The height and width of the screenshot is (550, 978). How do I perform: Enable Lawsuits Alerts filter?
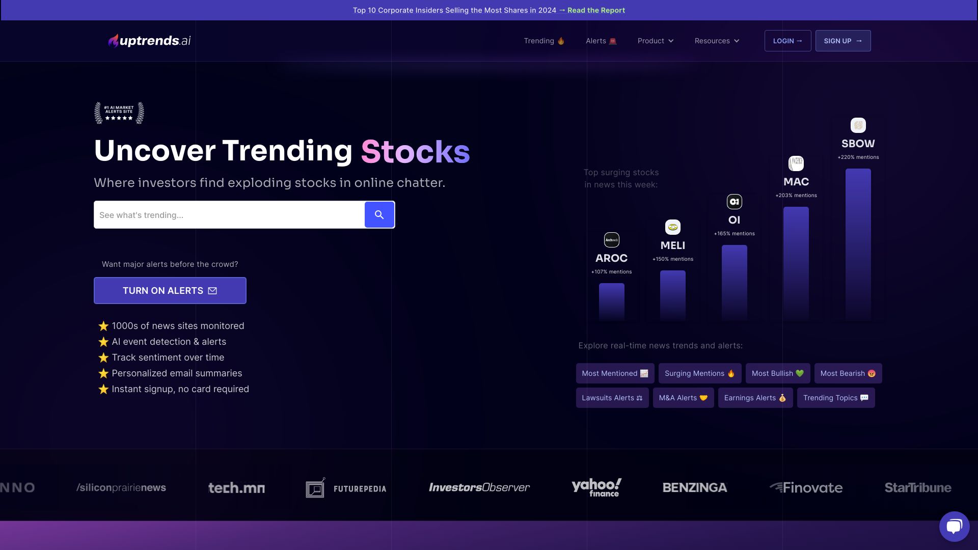[612, 398]
